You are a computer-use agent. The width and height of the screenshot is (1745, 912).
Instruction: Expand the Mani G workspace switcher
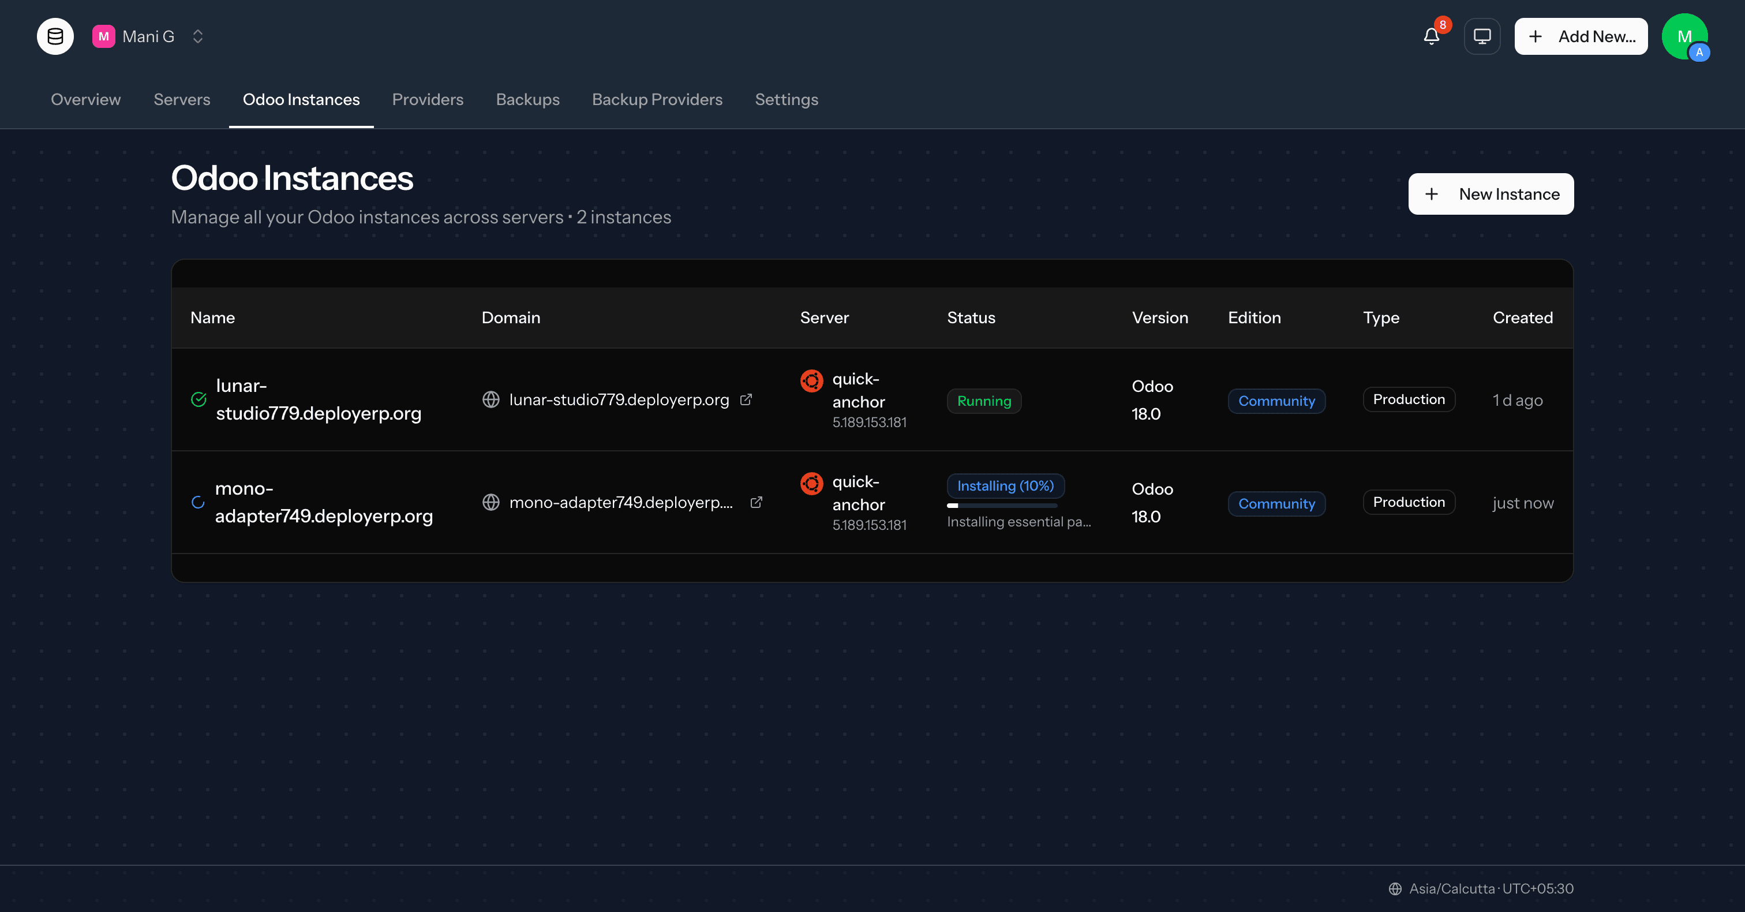click(198, 36)
